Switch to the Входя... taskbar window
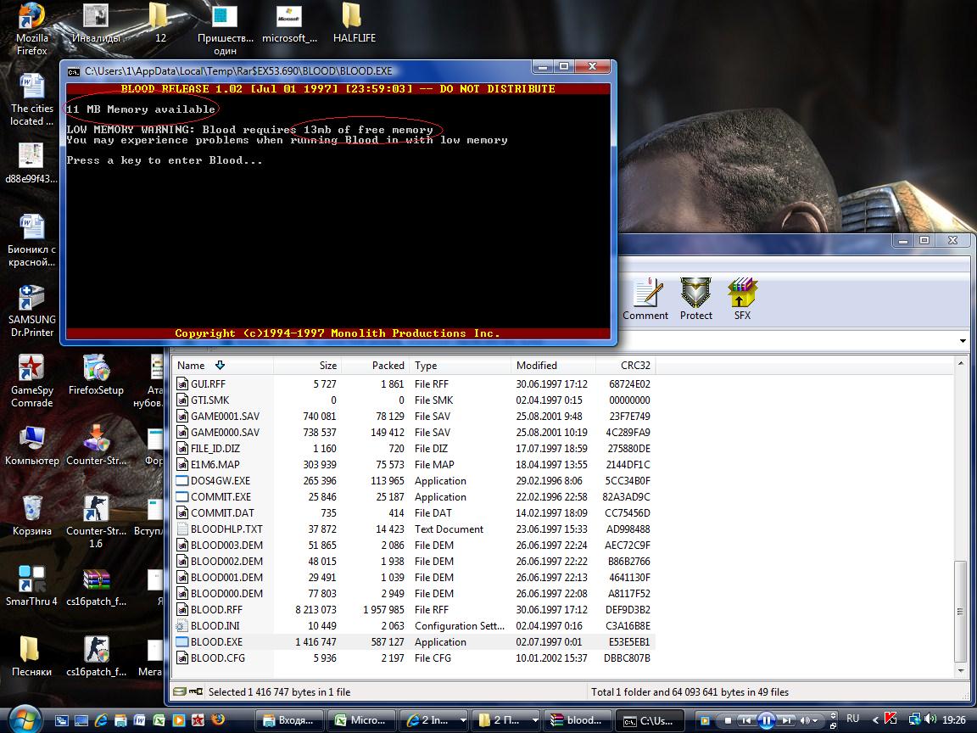Image resolution: width=977 pixels, height=733 pixels. [x=288, y=720]
